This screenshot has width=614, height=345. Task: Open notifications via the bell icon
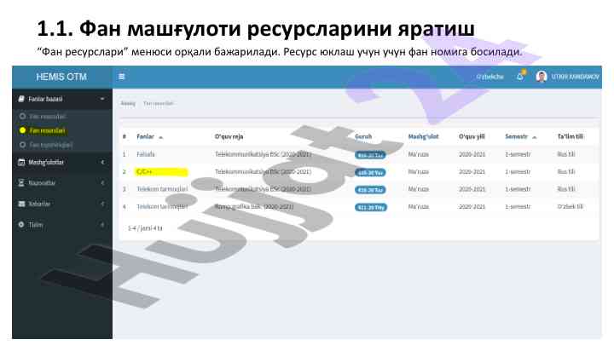520,77
